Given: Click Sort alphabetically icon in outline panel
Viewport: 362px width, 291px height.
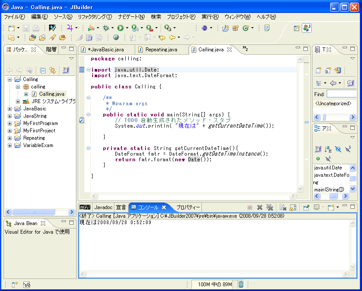Looking at the screenshot, I should pyautogui.click(x=328, y=149).
